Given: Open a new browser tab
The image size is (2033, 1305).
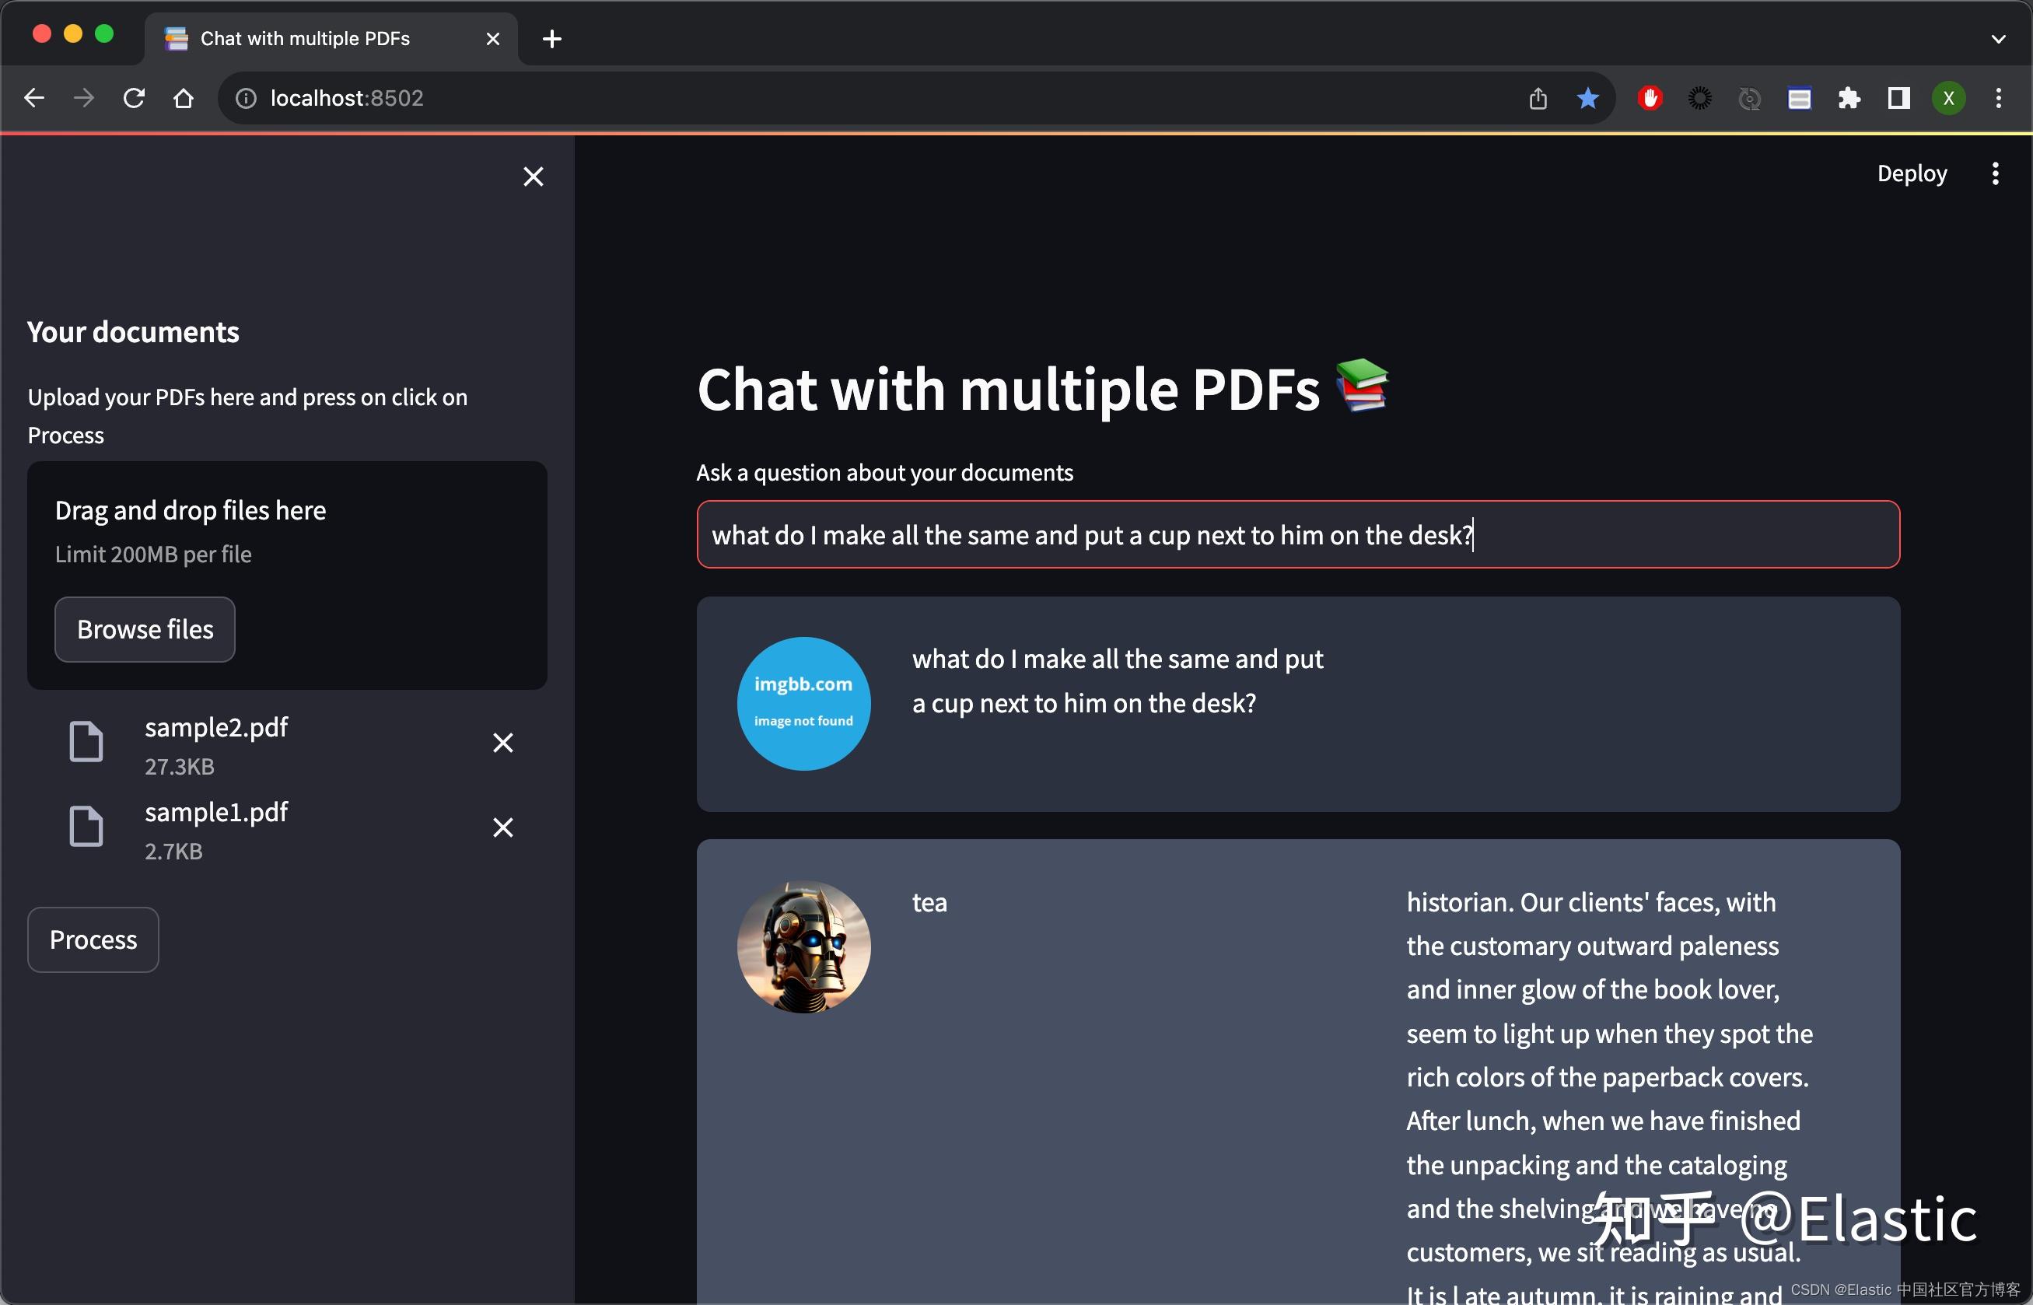Looking at the screenshot, I should pyautogui.click(x=551, y=39).
